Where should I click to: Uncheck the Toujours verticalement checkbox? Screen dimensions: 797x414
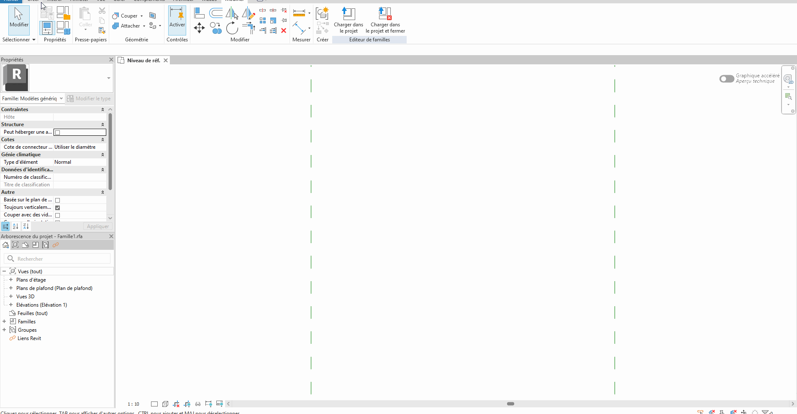58,208
